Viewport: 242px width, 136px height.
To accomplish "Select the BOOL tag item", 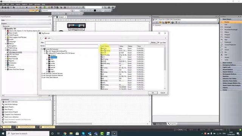I will [104, 48].
